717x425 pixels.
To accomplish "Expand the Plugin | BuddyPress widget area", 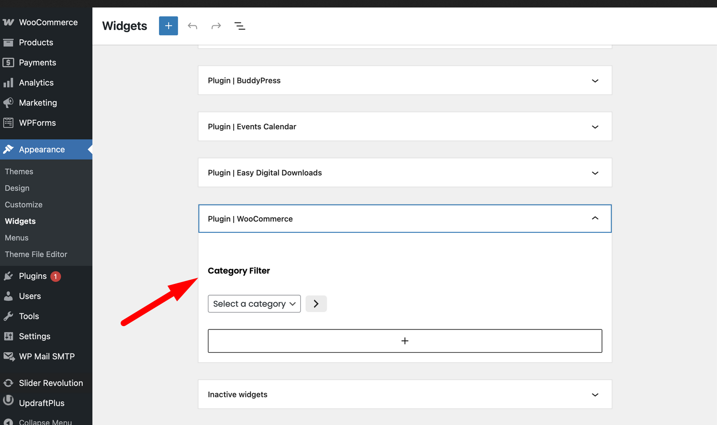I will [595, 81].
